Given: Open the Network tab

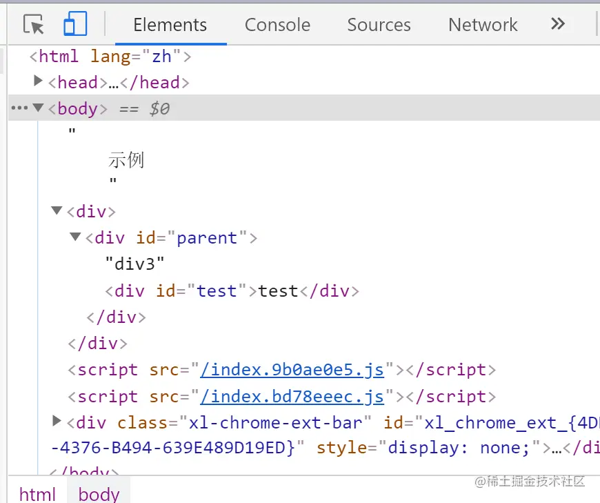Looking at the screenshot, I should coord(483,25).
